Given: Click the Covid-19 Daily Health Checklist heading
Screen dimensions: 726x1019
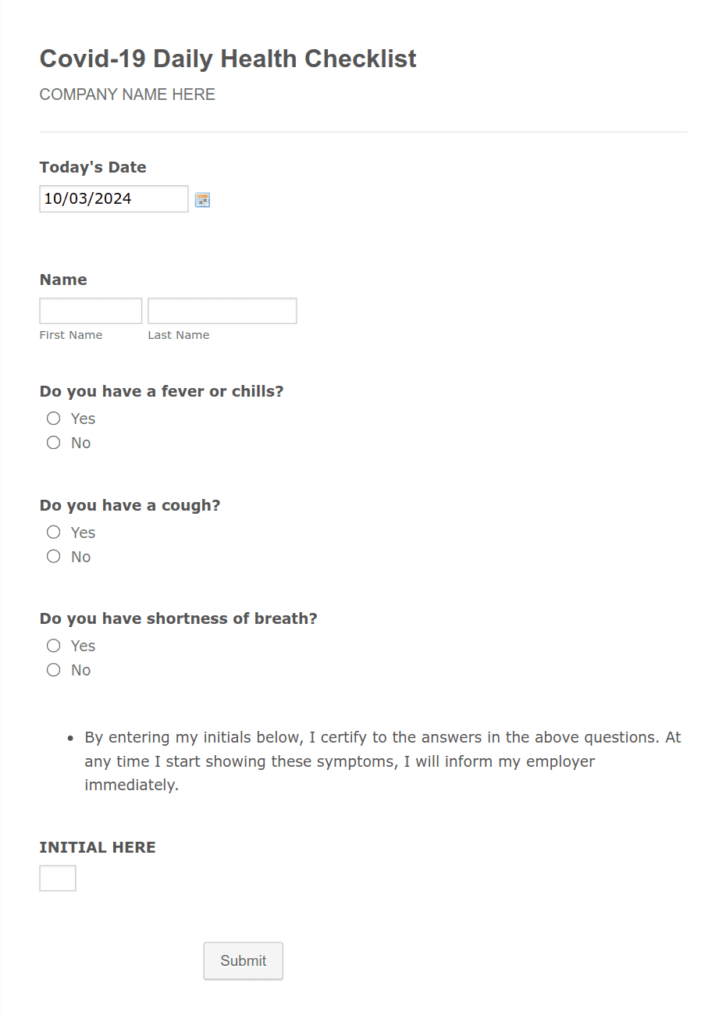Looking at the screenshot, I should 228,59.
